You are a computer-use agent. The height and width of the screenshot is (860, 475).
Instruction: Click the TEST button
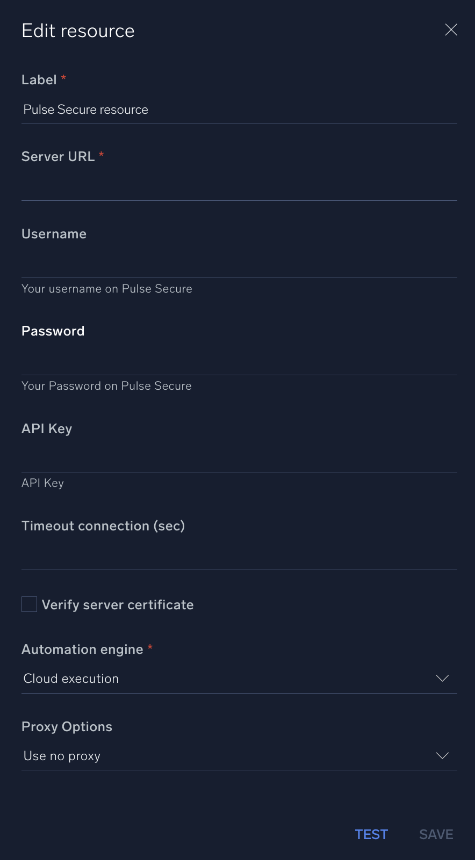(371, 834)
